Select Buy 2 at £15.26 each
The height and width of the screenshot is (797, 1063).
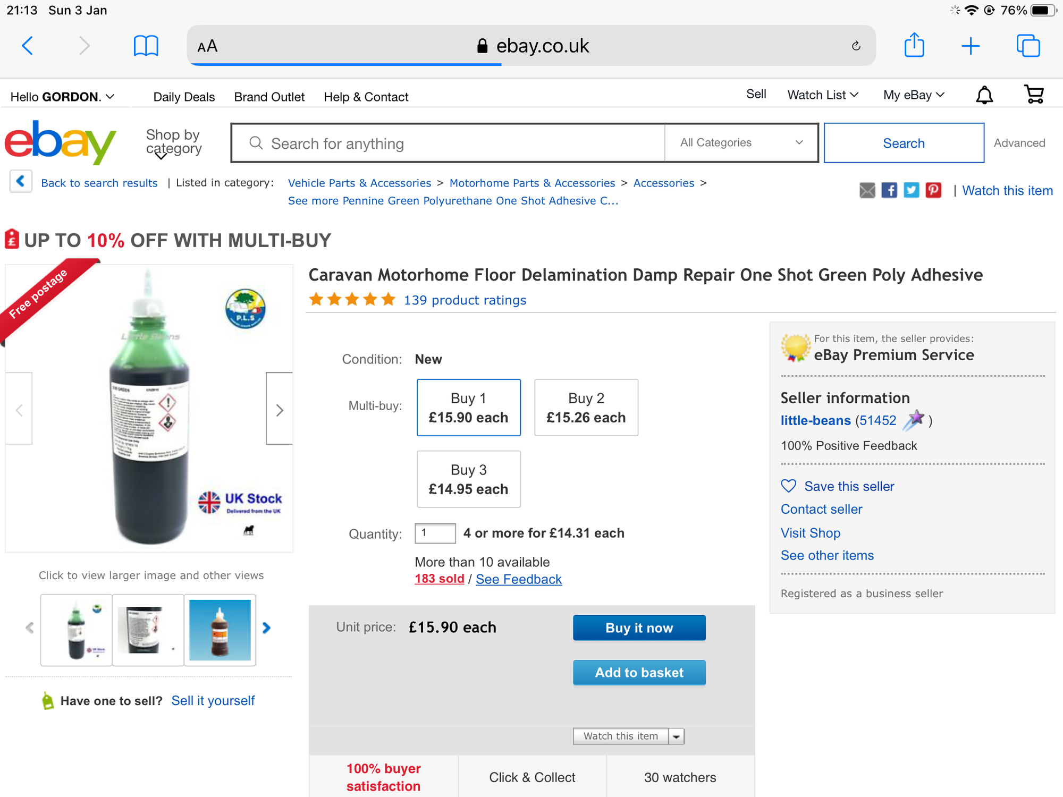tap(586, 408)
